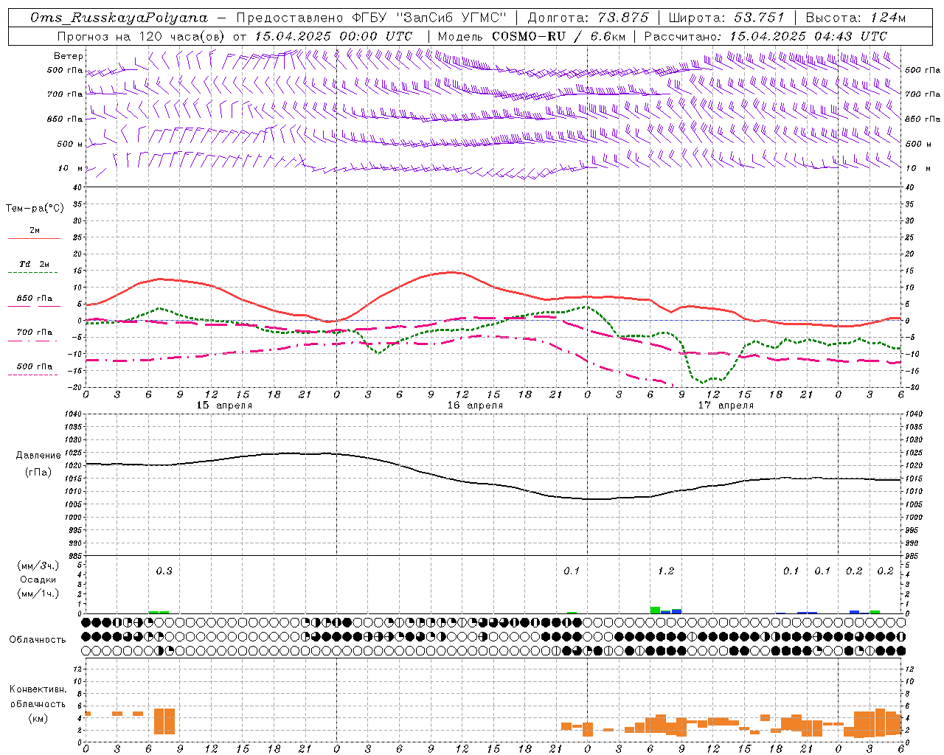Click the green precipitation bar under '1.2'

[x=655, y=610]
